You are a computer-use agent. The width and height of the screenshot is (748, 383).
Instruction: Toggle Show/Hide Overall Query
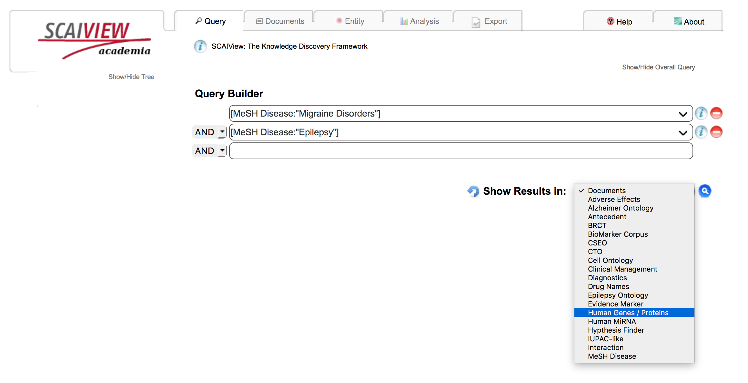658,67
